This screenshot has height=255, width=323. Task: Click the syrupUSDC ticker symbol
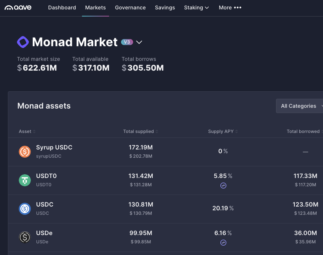49,156
